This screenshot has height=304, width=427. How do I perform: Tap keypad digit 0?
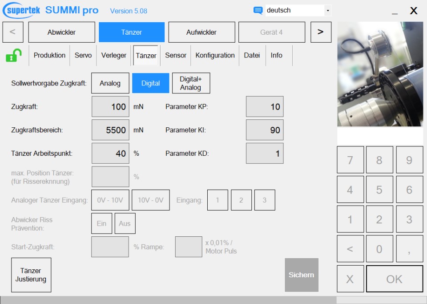coord(379,249)
